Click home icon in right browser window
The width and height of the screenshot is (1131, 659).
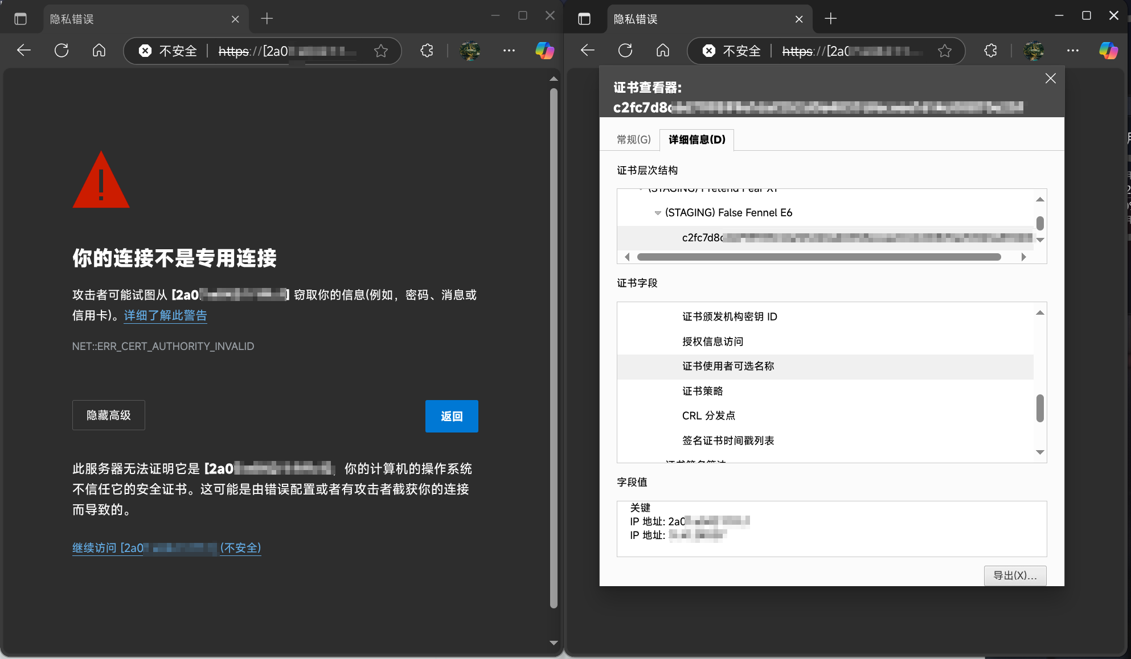(663, 51)
